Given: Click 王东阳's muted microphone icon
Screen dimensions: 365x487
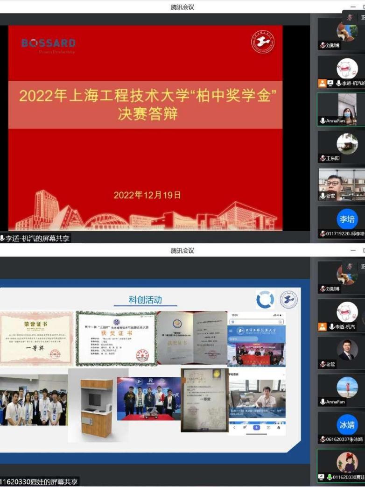Looking at the screenshot, I should (x=323, y=158).
